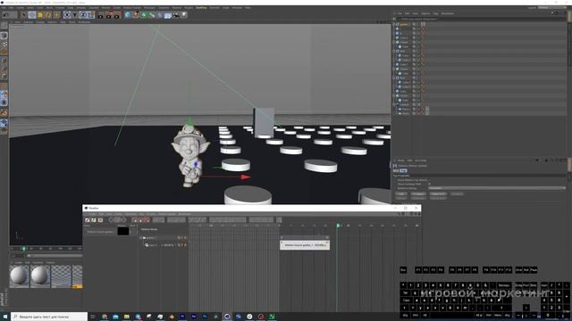Viewport: 572px width, 321px height.
Task: Open the dropdown in Tag Properties
Action: click(x=497, y=188)
